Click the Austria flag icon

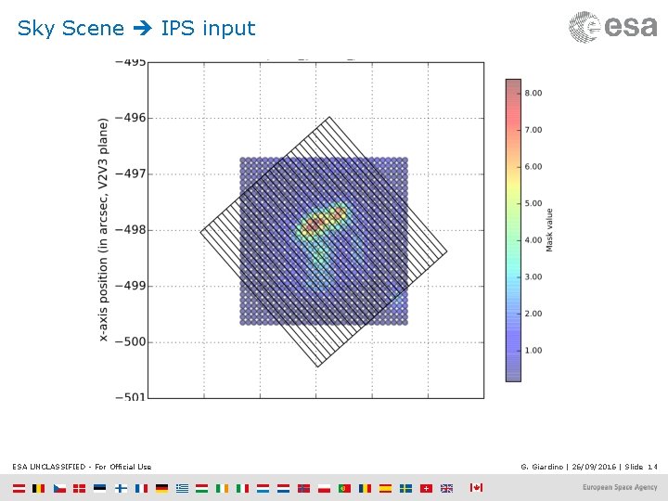(x=19, y=488)
